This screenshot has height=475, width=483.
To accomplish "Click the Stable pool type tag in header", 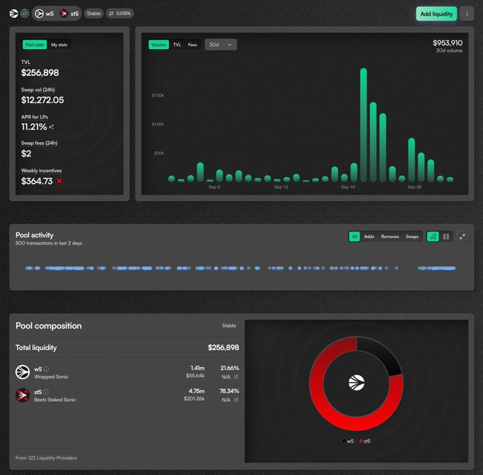I will (94, 13).
